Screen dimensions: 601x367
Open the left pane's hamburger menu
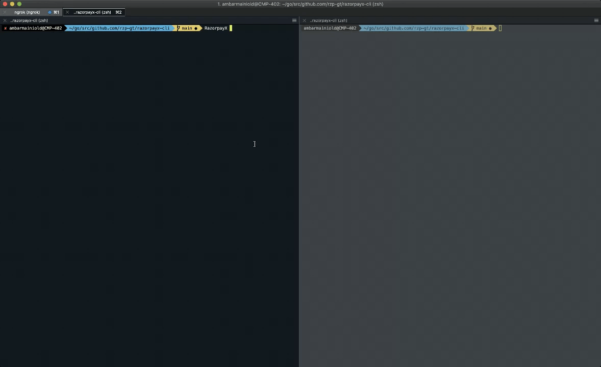pyautogui.click(x=294, y=20)
